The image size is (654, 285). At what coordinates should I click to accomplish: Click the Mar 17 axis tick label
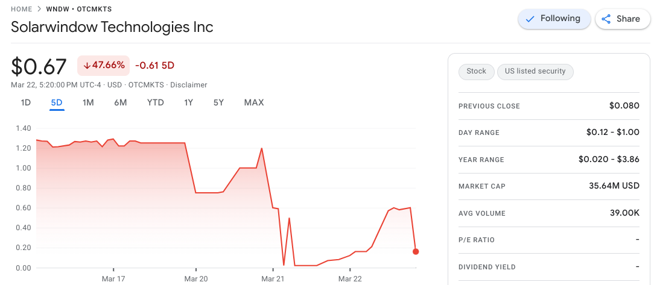(x=113, y=279)
